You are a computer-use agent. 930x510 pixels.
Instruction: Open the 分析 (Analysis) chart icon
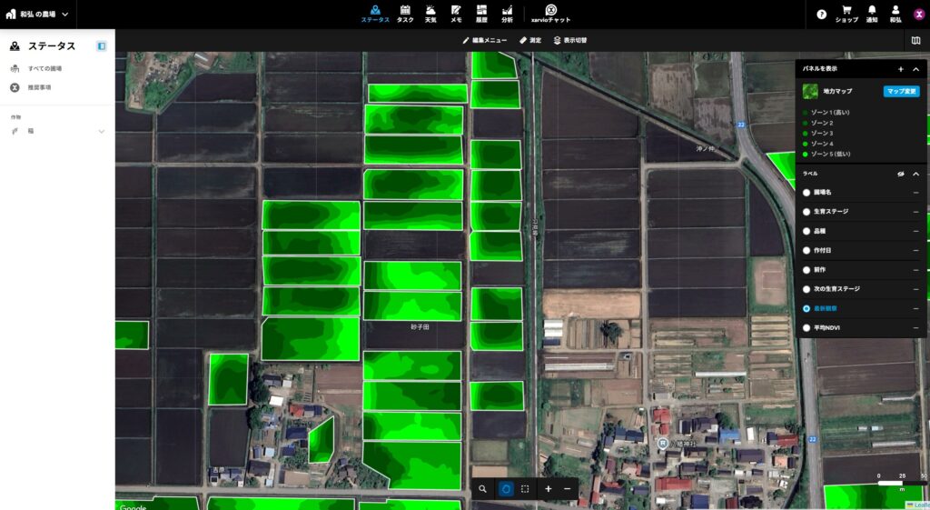tap(507, 14)
